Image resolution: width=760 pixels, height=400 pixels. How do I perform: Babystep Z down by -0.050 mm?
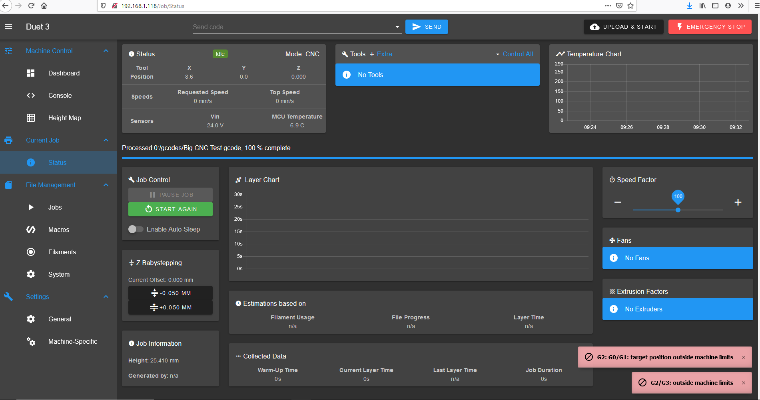(170, 293)
